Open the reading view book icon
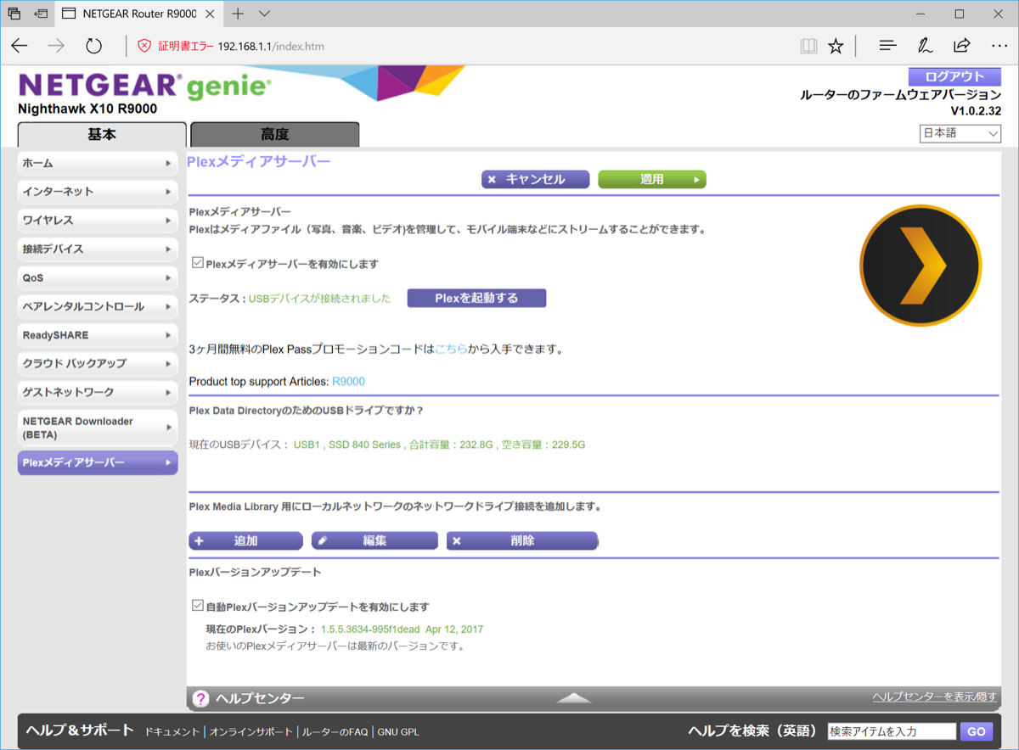The height and width of the screenshot is (750, 1019). click(x=808, y=46)
